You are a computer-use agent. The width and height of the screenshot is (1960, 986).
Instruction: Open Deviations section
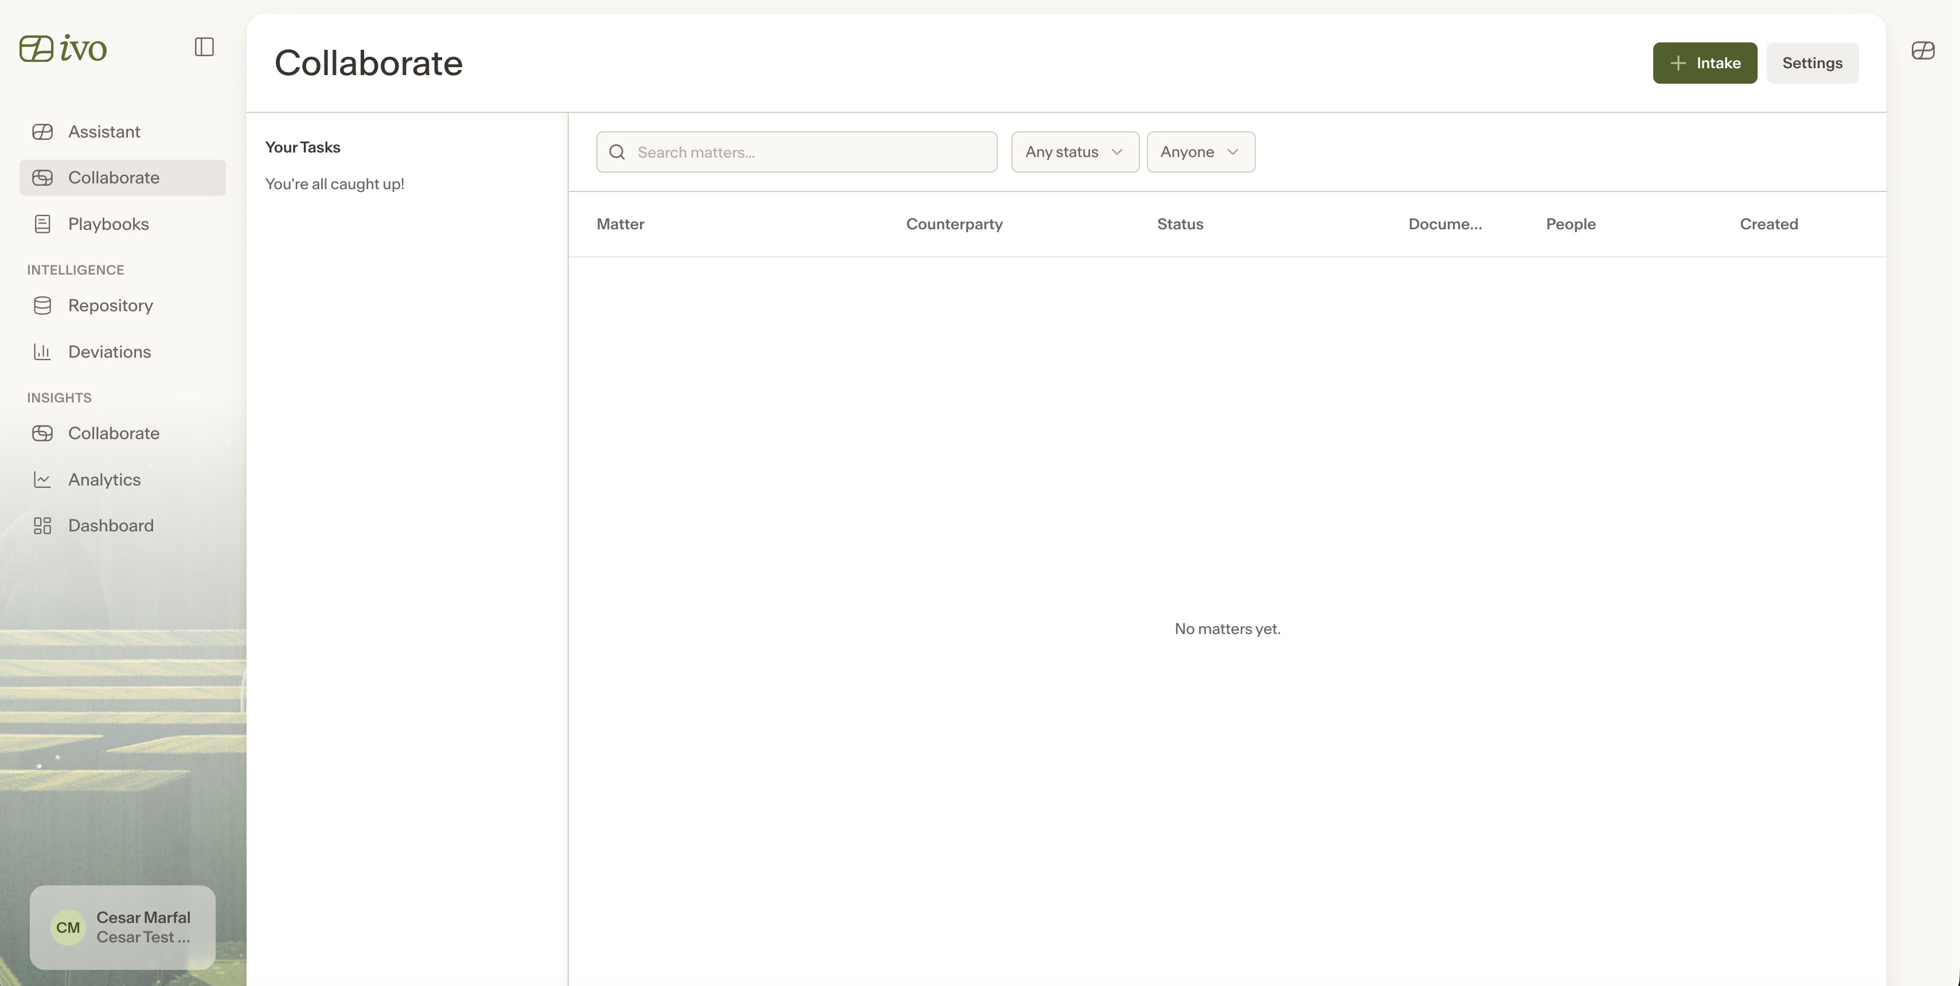pos(123,351)
